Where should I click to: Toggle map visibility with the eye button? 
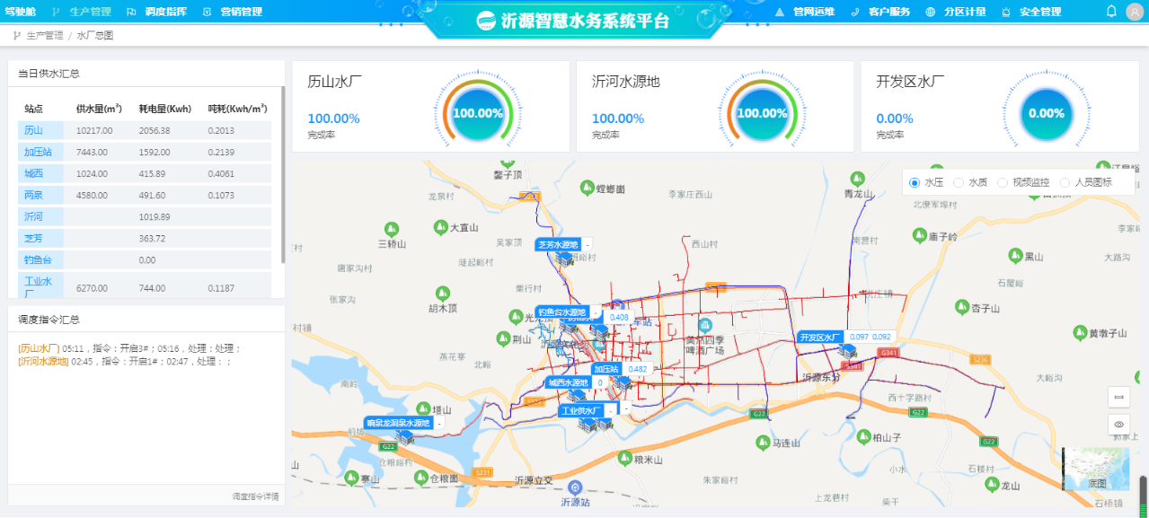(x=1118, y=425)
